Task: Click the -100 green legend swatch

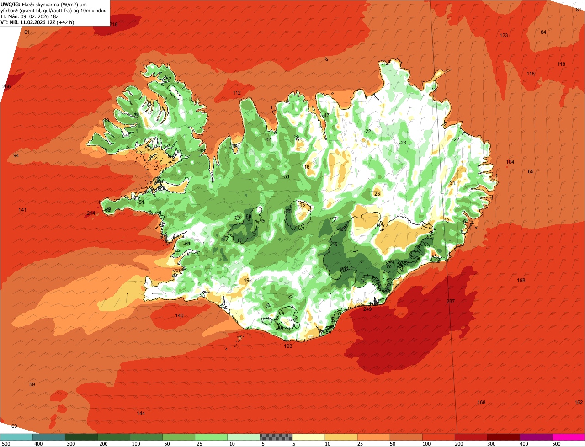Action: pos(146,437)
